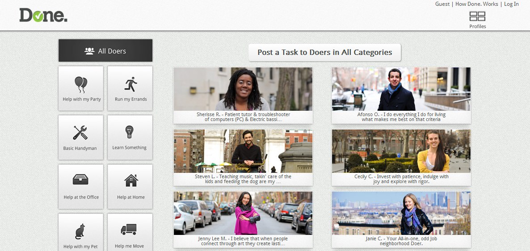Click the people icon in All Doers

89,51
